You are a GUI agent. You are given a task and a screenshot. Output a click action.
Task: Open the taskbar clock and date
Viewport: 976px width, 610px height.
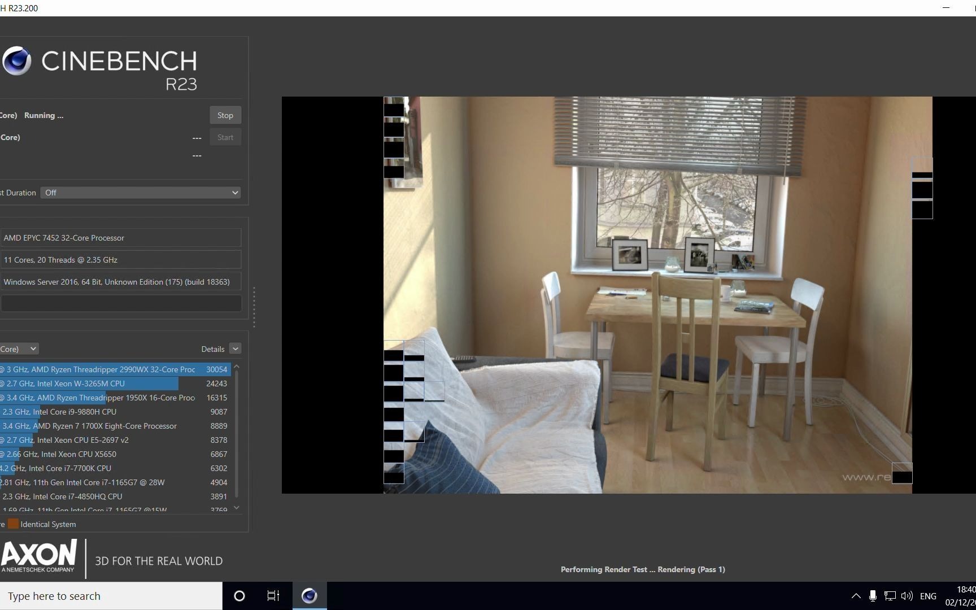click(960, 596)
